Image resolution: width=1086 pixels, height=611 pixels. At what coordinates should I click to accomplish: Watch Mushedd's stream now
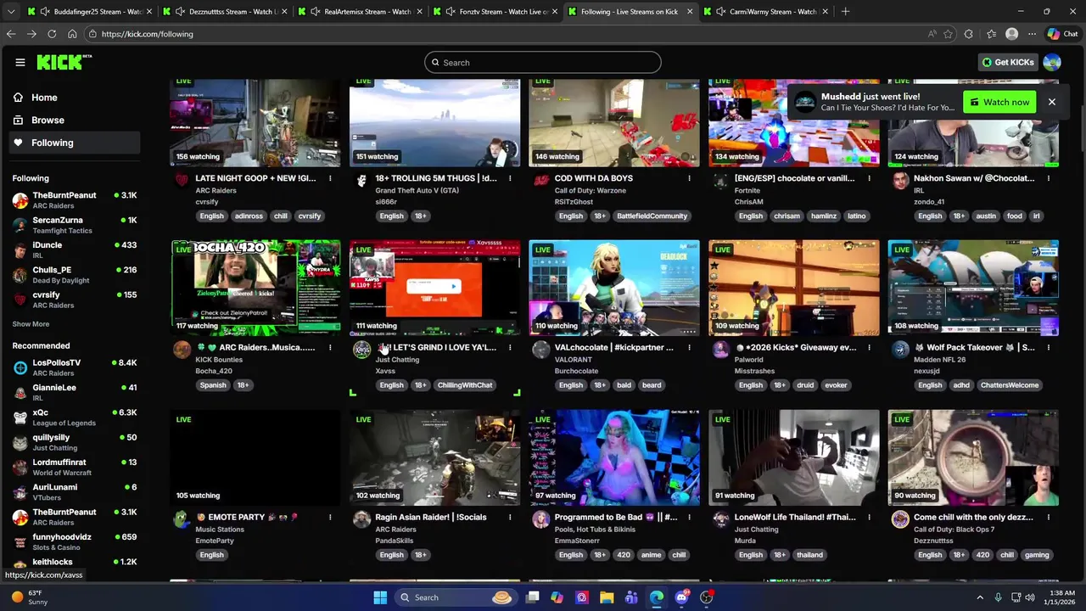coord(999,102)
